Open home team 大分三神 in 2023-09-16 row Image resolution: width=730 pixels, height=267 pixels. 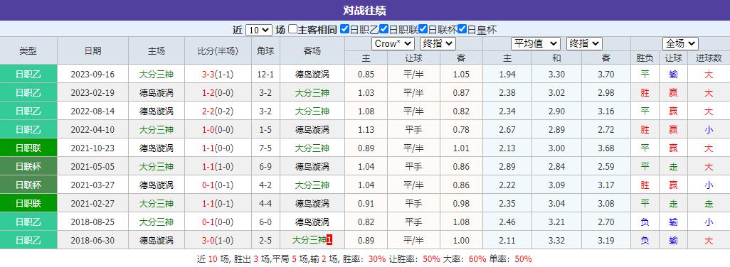pos(157,75)
